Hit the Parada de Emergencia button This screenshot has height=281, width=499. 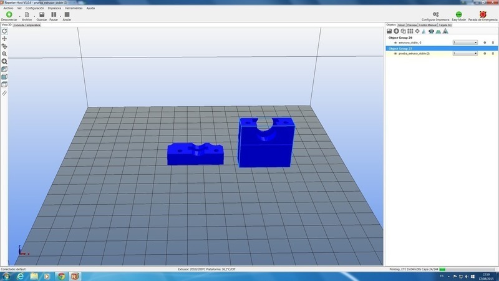pyautogui.click(x=482, y=16)
